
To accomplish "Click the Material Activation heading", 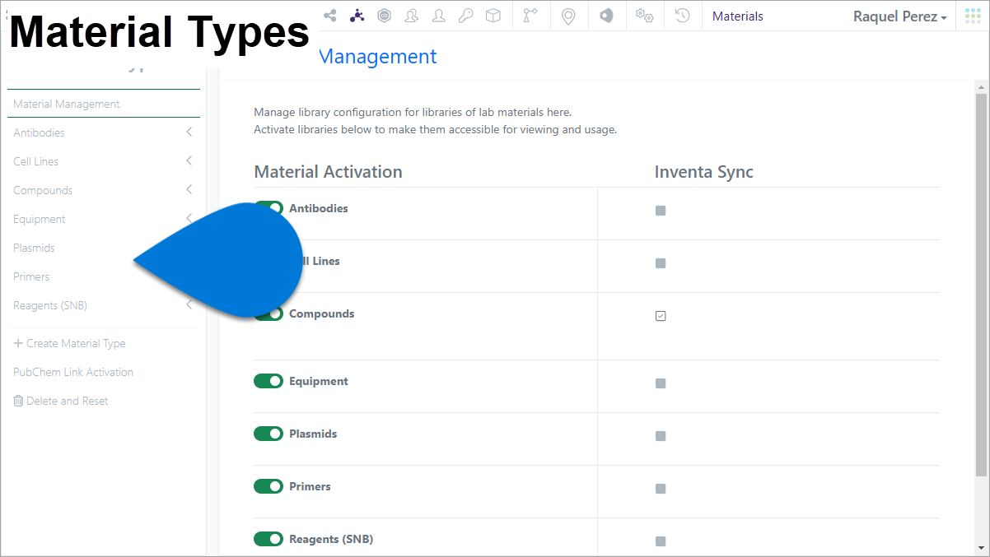I will 328,172.
